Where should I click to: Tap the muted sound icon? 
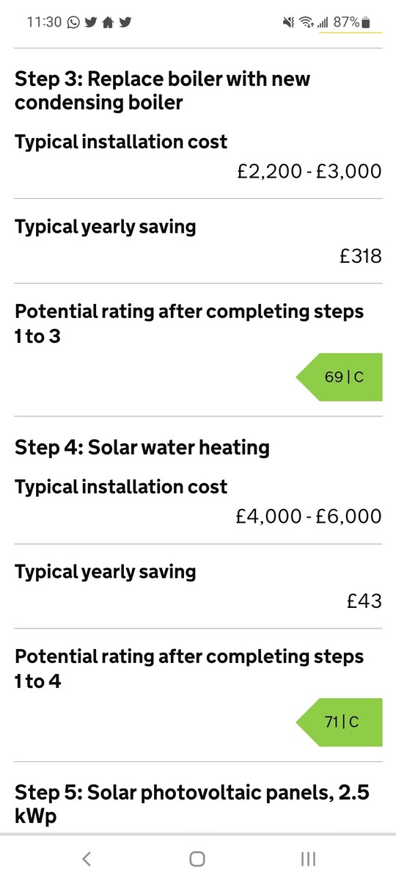[x=288, y=23]
